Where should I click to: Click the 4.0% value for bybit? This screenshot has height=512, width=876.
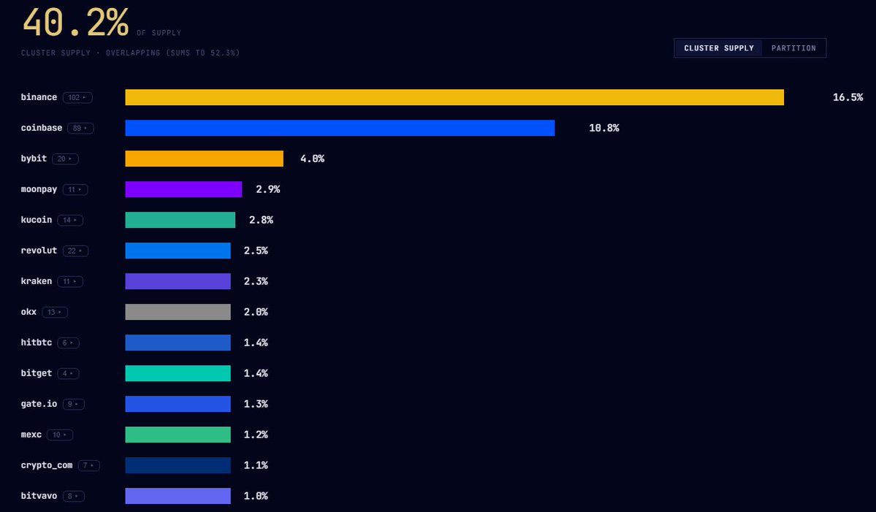coord(312,158)
